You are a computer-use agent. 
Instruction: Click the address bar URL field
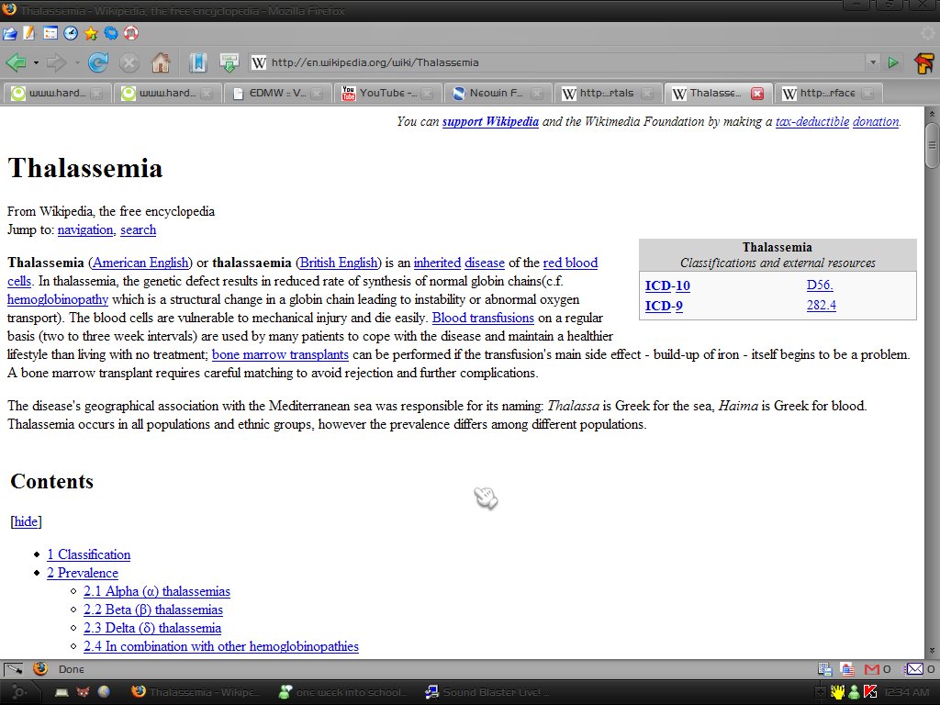(551, 62)
